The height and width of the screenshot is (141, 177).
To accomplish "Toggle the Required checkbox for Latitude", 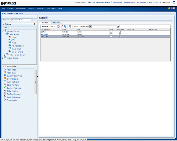I will [111, 32].
